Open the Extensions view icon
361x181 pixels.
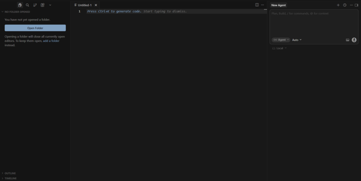click(x=43, y=5)
